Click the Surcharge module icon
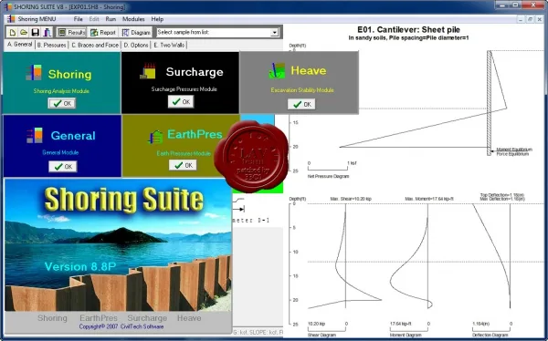Screen dimensions: 548x341 click(148, 71)
